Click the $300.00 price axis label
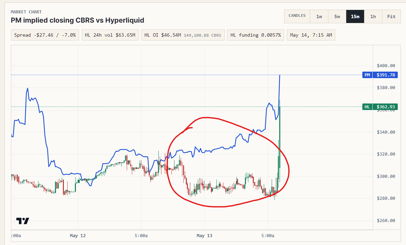Viewport: 406px width, 245px height. coord(386,176)
